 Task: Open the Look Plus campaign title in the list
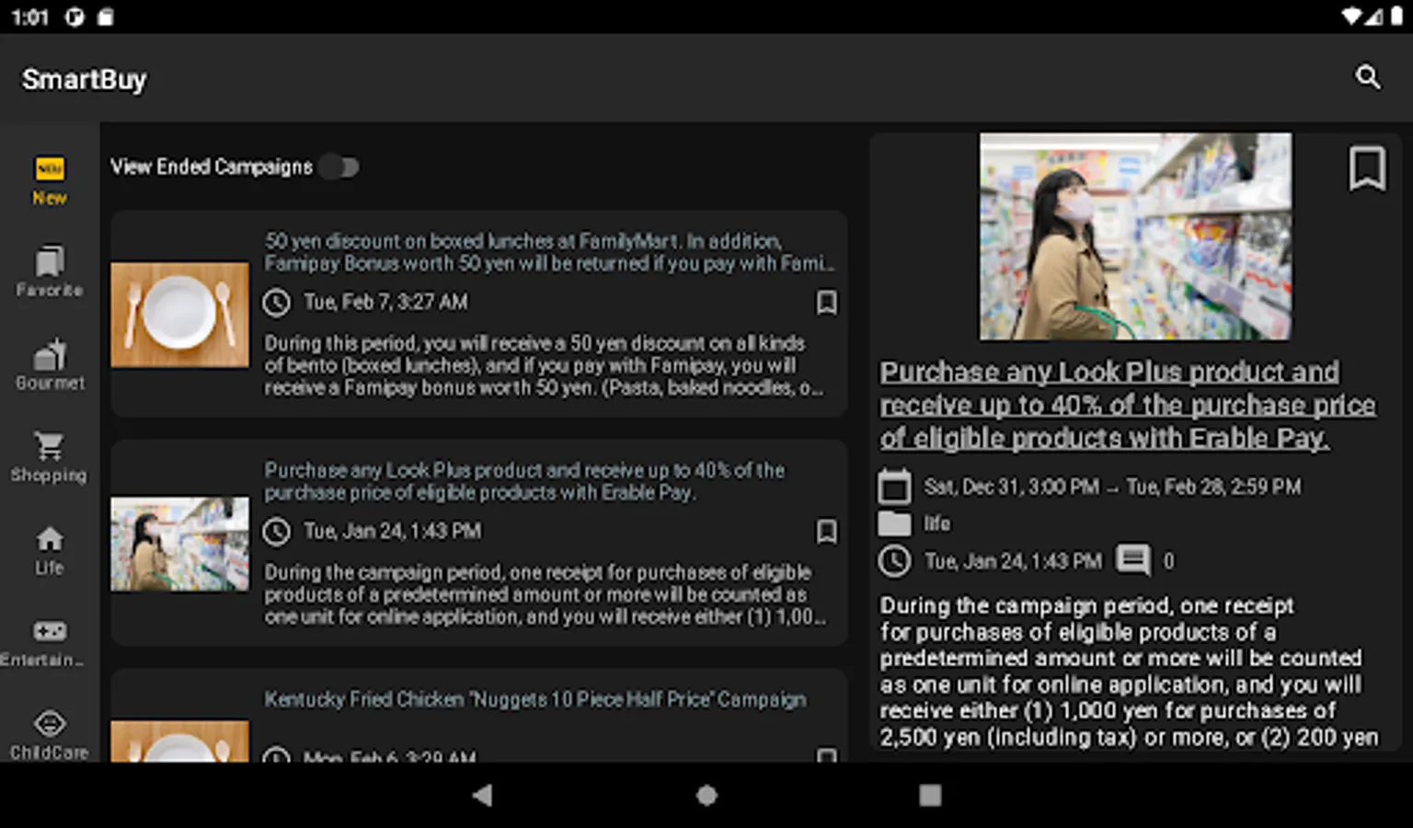[524, 481]
